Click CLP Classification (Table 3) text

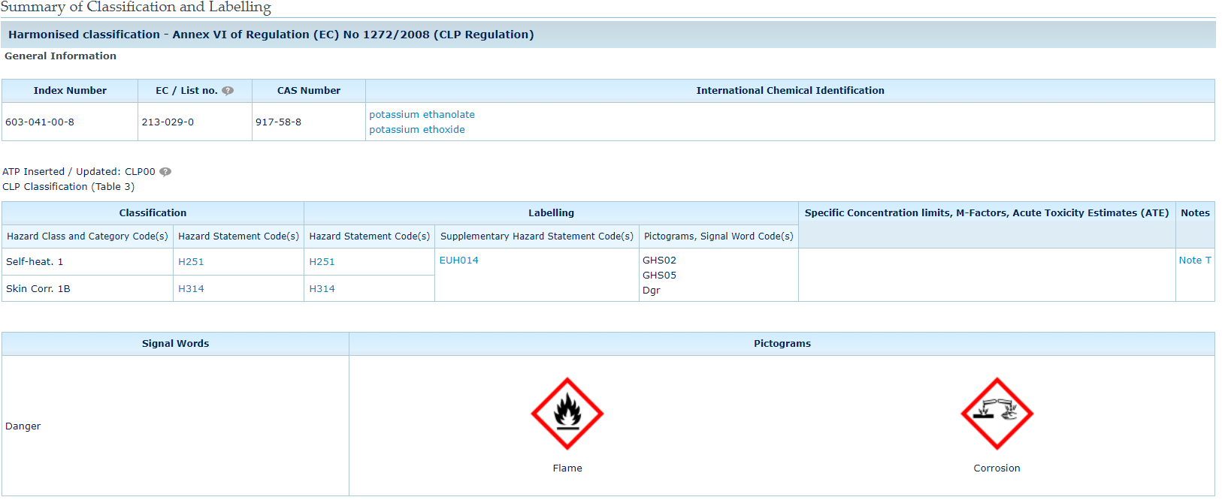click(68, 187)
